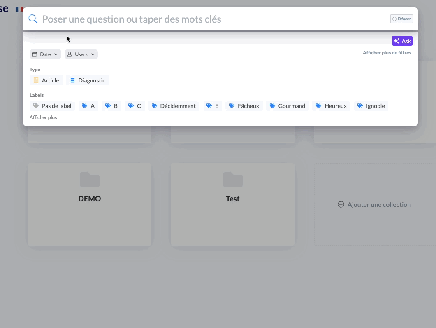The width and height of the screenshot is (436, 328).
Task: Select the Pas de label filter
Action: pos(52,106)
